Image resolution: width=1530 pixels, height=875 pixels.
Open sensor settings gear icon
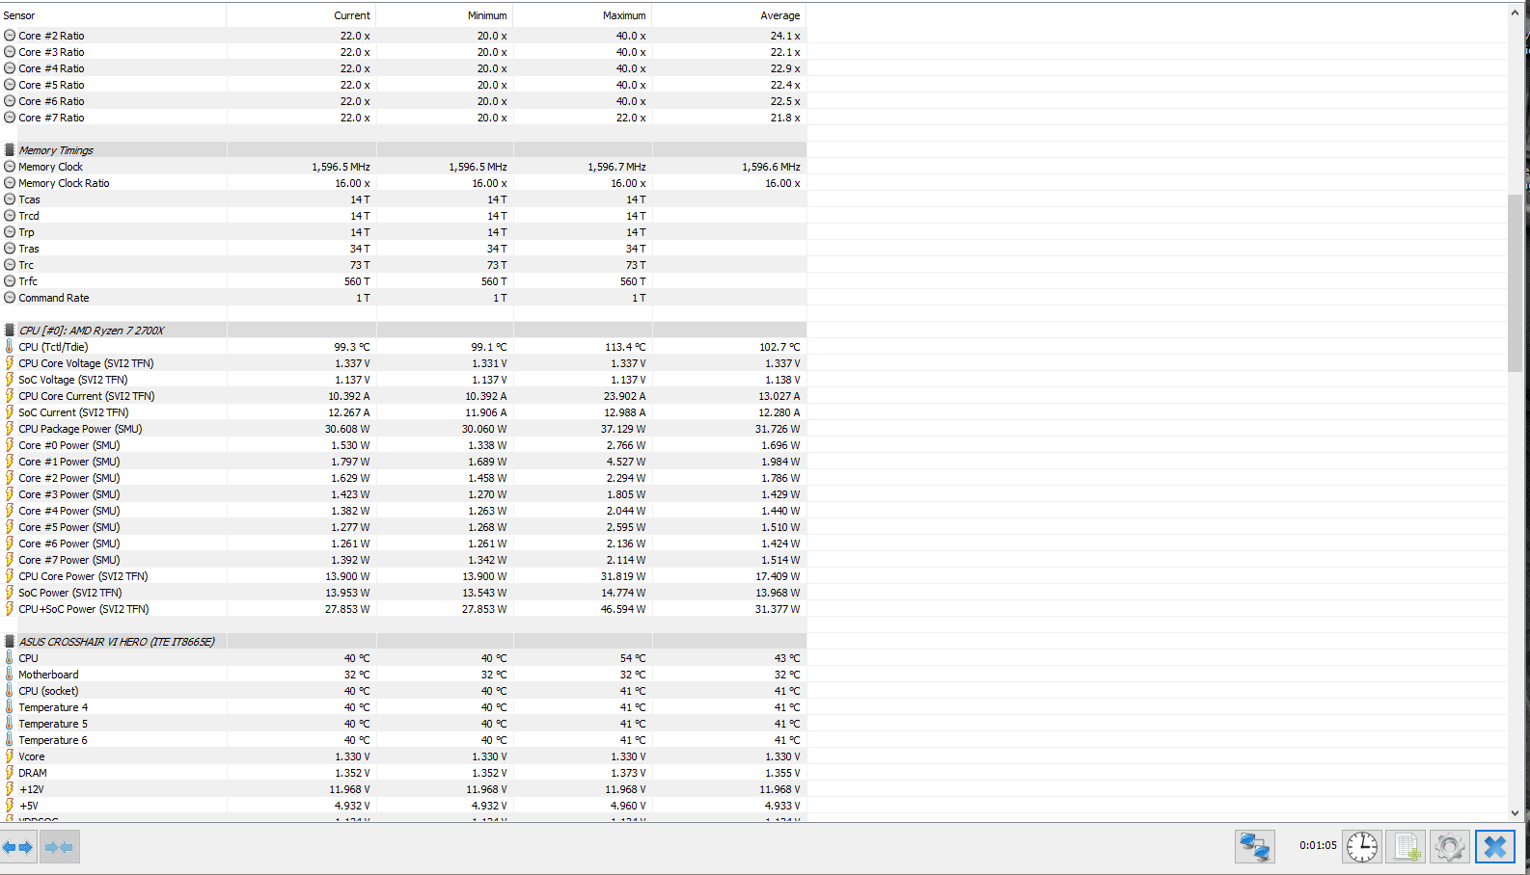point(1450,847)
